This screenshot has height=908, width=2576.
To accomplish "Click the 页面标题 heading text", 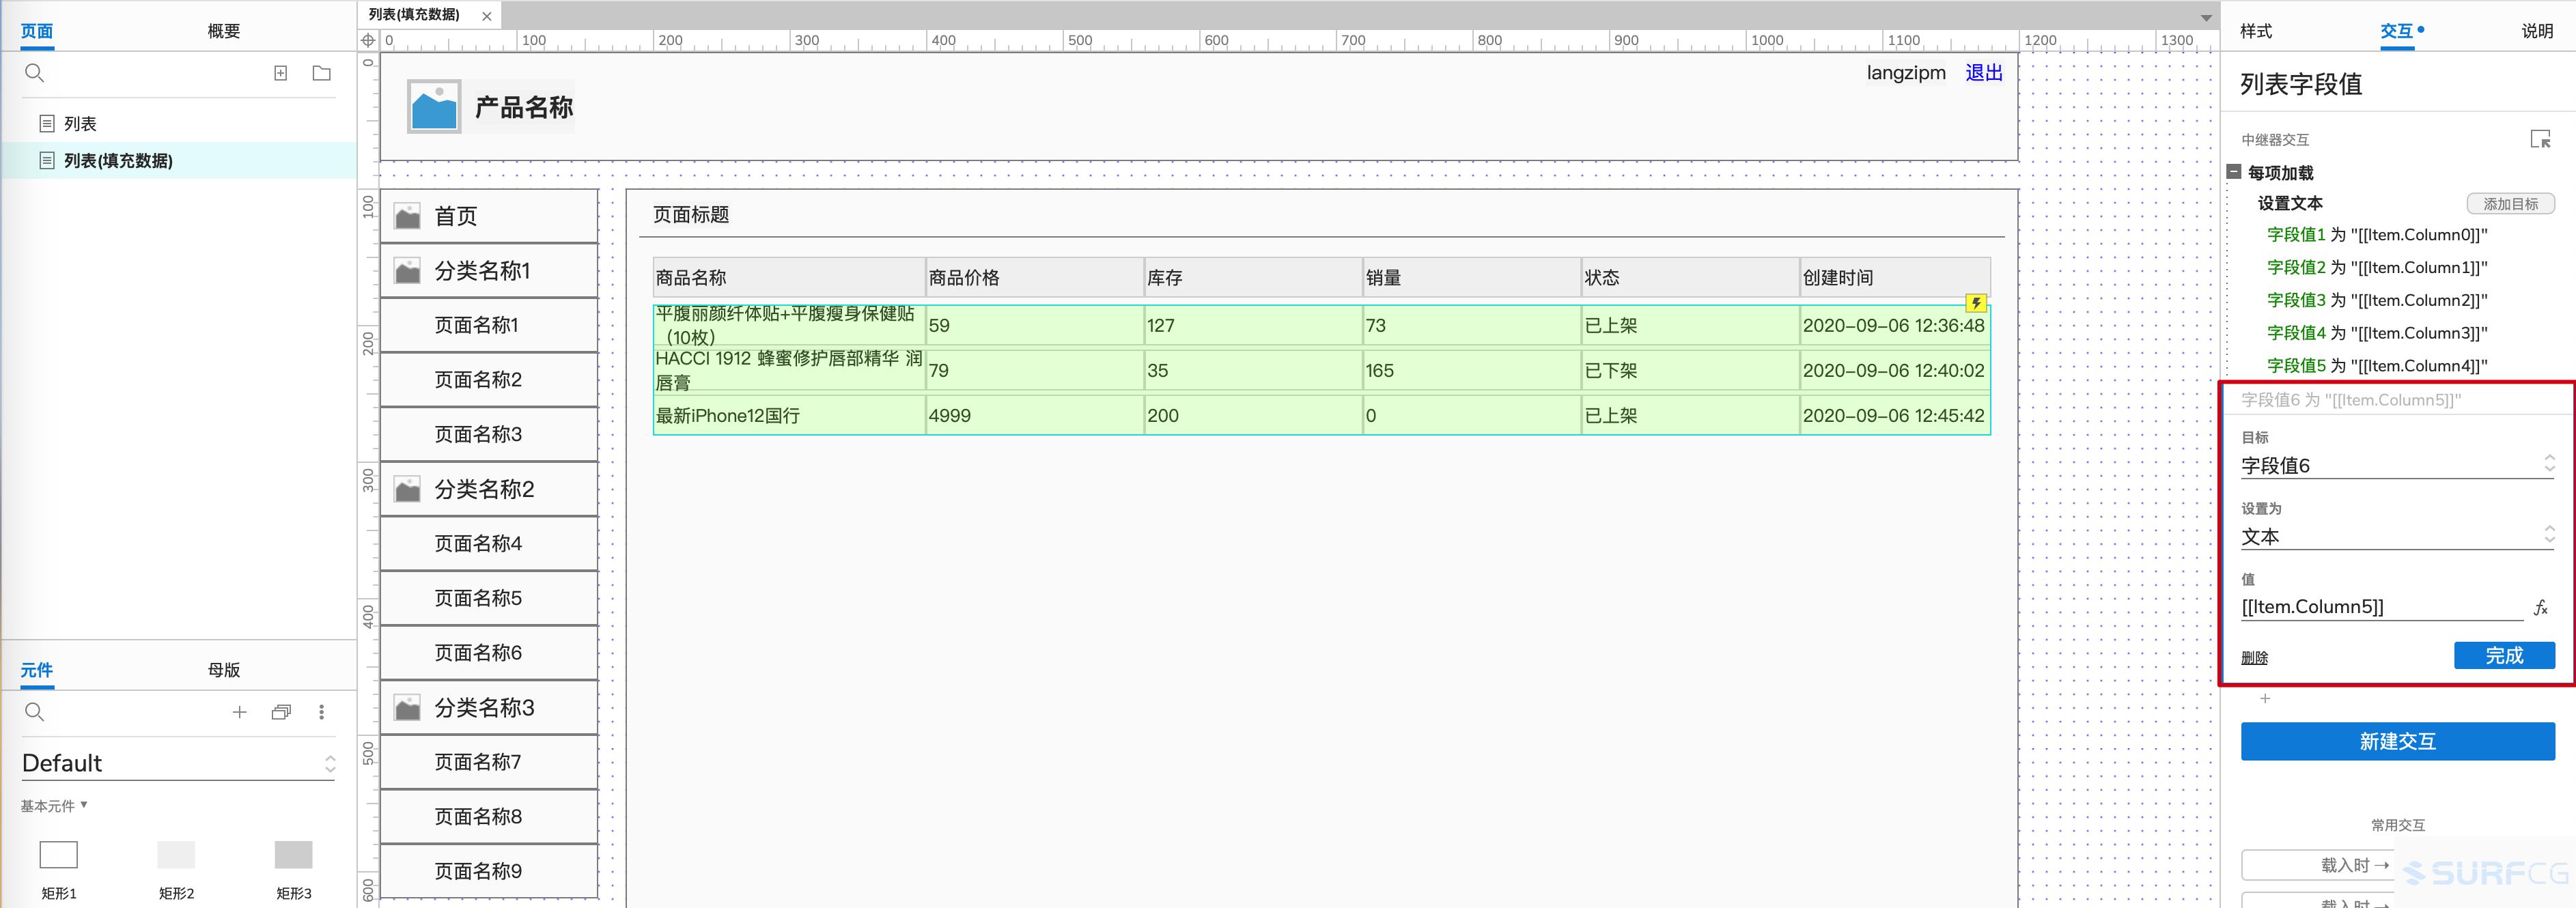I will pos(691,215).
